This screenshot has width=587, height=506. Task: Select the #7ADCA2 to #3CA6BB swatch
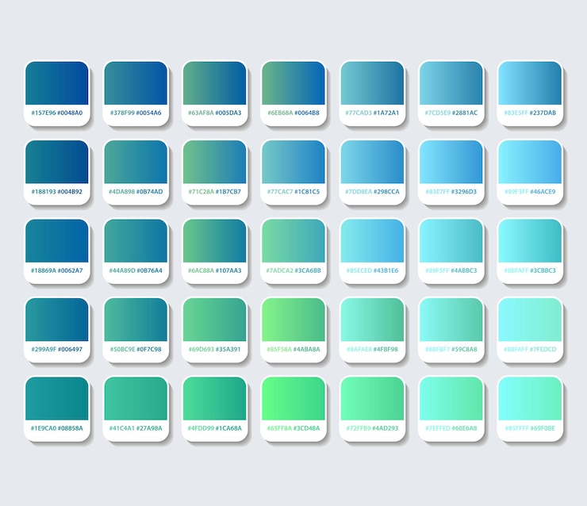(x=293, y=241)
